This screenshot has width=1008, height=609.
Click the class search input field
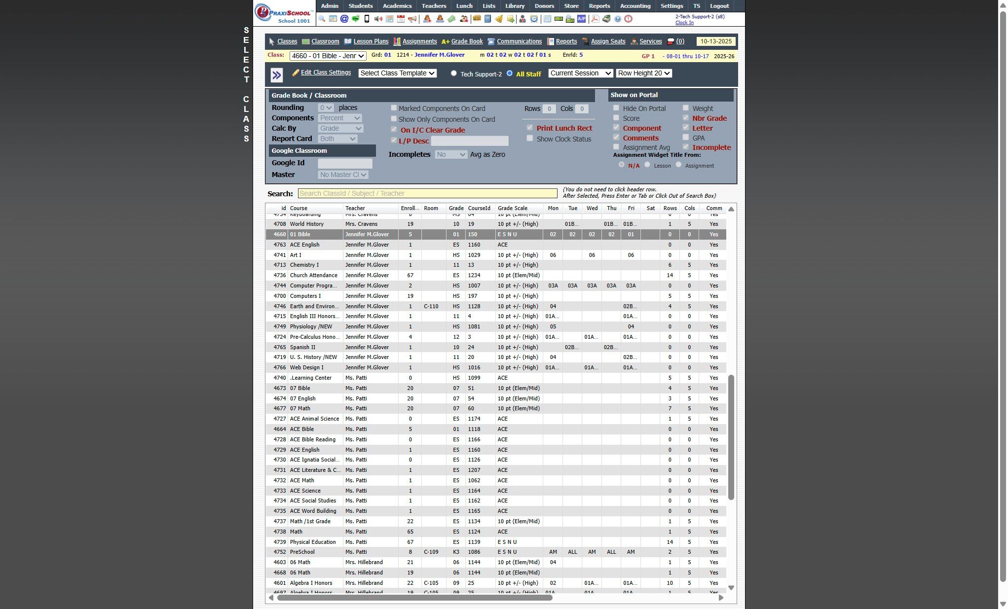click(427, 193)
